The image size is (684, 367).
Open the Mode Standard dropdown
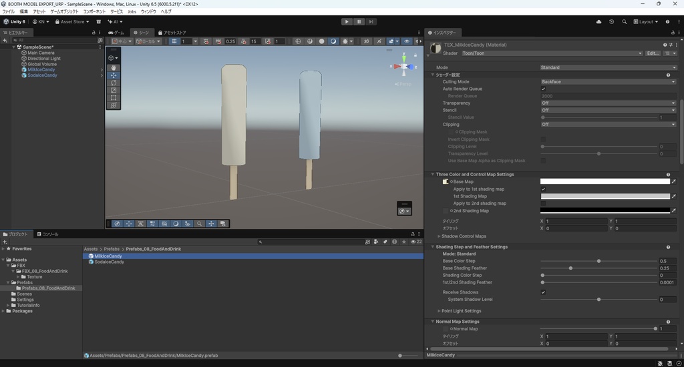click(608, 67)
